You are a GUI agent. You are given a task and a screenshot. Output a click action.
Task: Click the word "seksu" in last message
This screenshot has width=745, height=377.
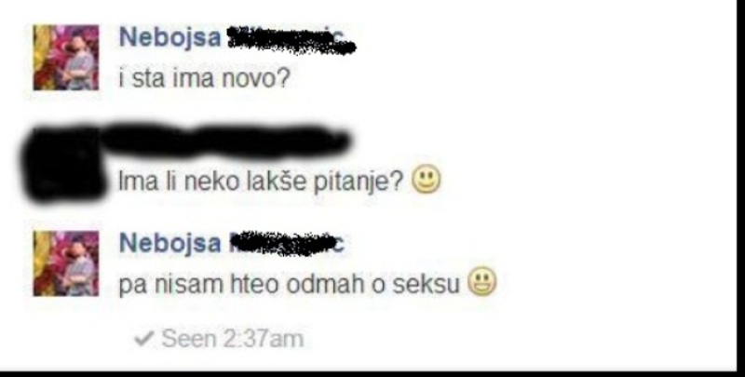pyautogui.click(x=427, y=284)
